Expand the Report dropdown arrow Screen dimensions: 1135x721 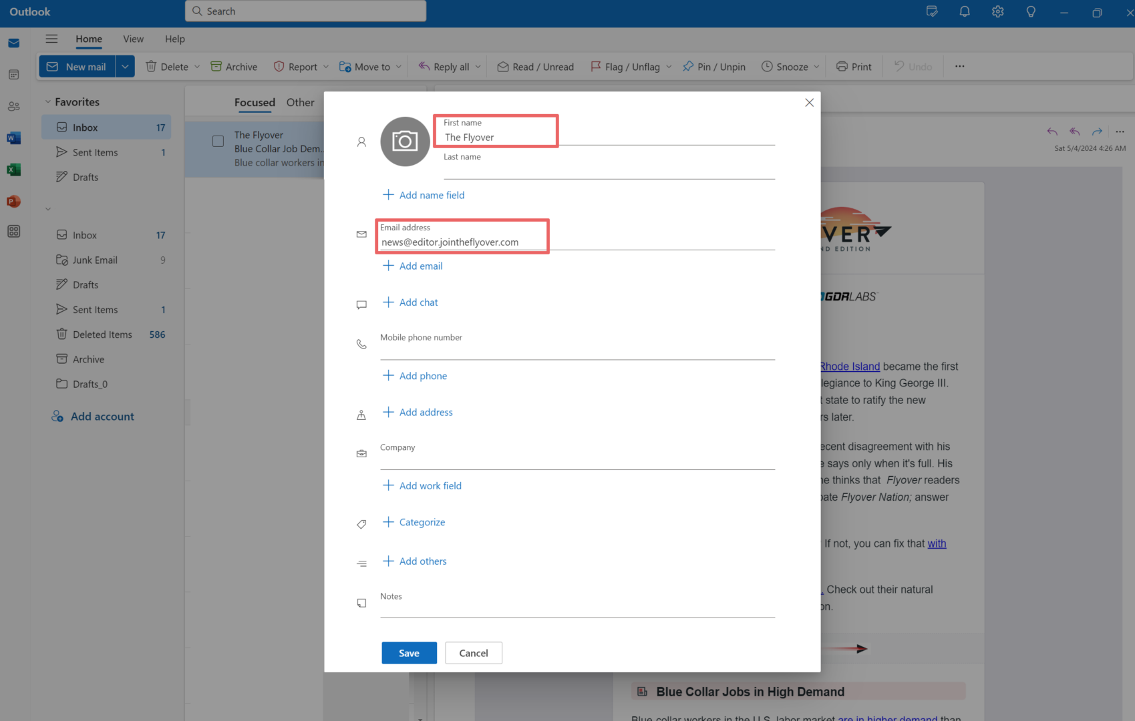[326, 67]
